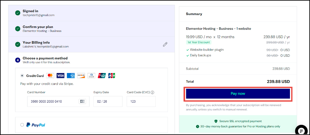Click the 1st Year Discount badge
The width and height of the screenshot is (310, 135).
(x=199, y=42)
